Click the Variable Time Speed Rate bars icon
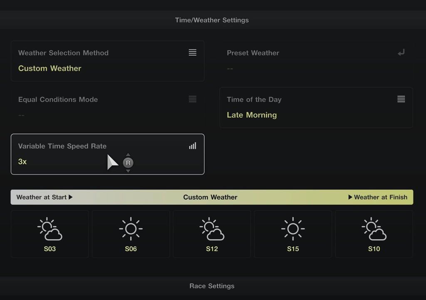 point(192,146)
